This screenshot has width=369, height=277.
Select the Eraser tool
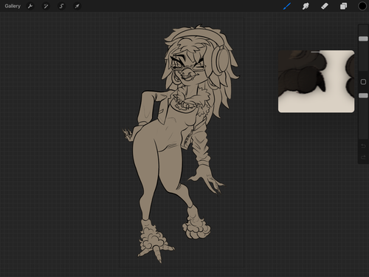point(325,6)
